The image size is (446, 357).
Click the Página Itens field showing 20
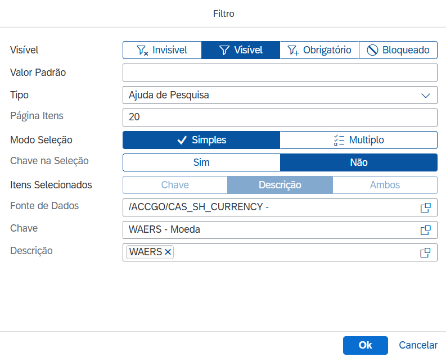point(280,118)
